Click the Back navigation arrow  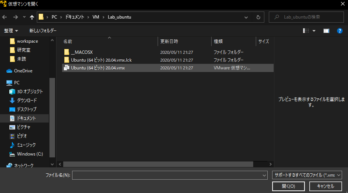(x=5, y=17)
